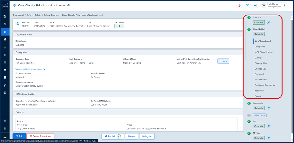This screenshot has width=294, height=143.
Task: Click the red database icon in header
Action: point(240,5)
